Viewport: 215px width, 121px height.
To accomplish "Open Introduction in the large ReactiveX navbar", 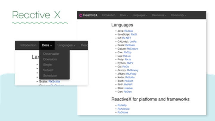I will (109, 15).
